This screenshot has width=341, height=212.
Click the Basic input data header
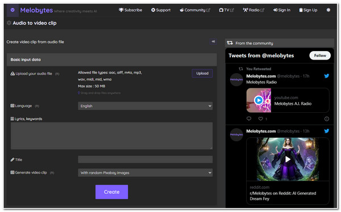coord(111,60)
